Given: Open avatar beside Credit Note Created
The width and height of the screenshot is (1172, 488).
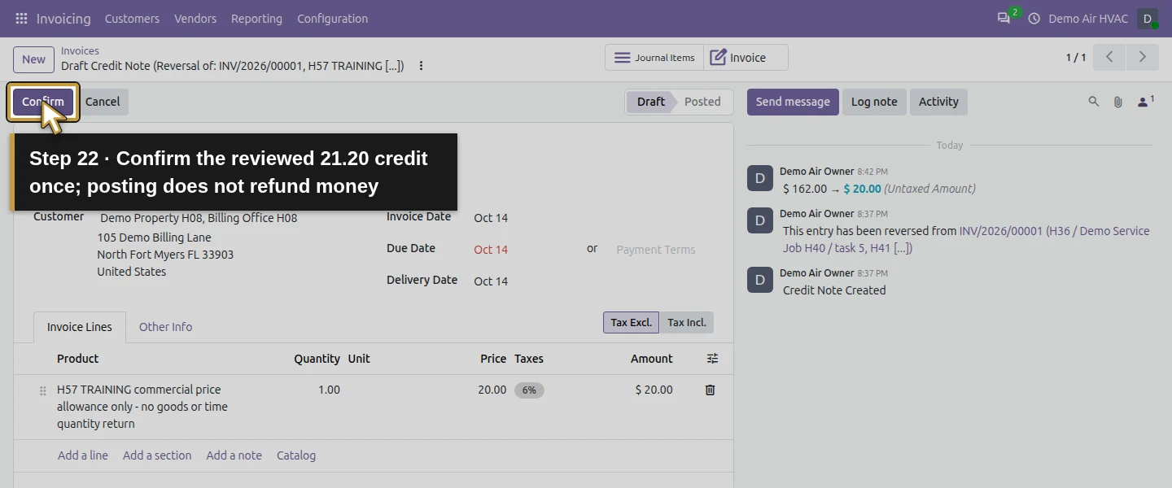Looking at the screenshot, I should pyautogui.click(x=760, y=280).
